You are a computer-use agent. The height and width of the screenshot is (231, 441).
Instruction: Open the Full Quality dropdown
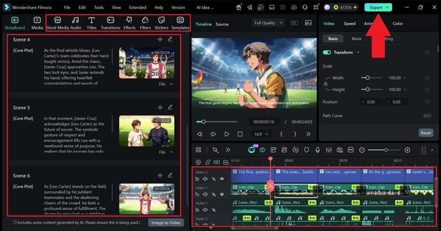(268, 23)
